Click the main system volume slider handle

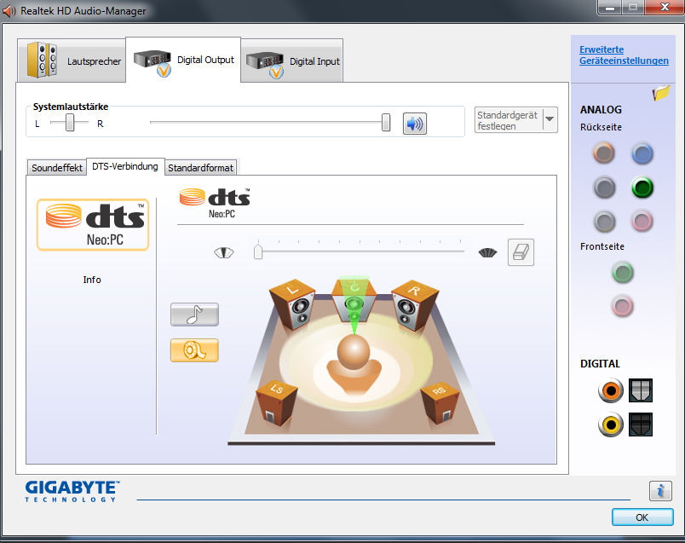386,123
